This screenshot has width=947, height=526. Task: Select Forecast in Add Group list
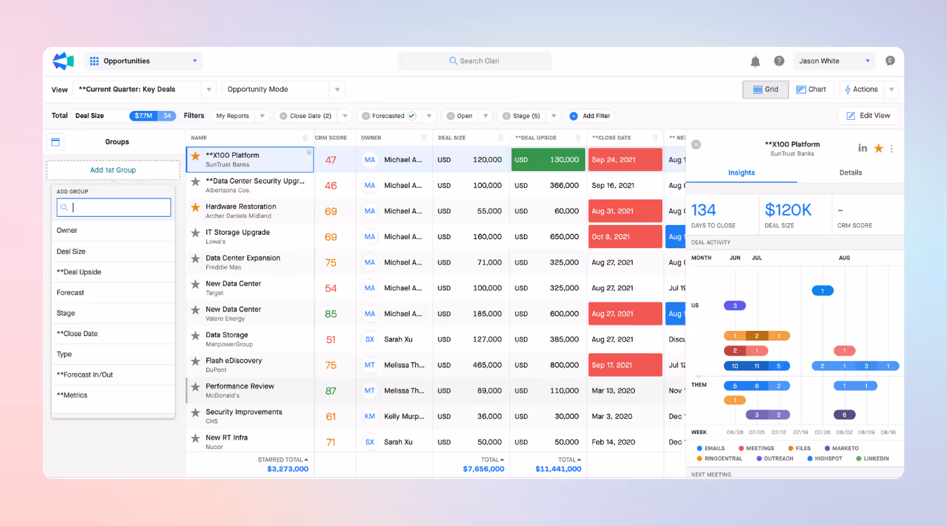tap(113, 292)
